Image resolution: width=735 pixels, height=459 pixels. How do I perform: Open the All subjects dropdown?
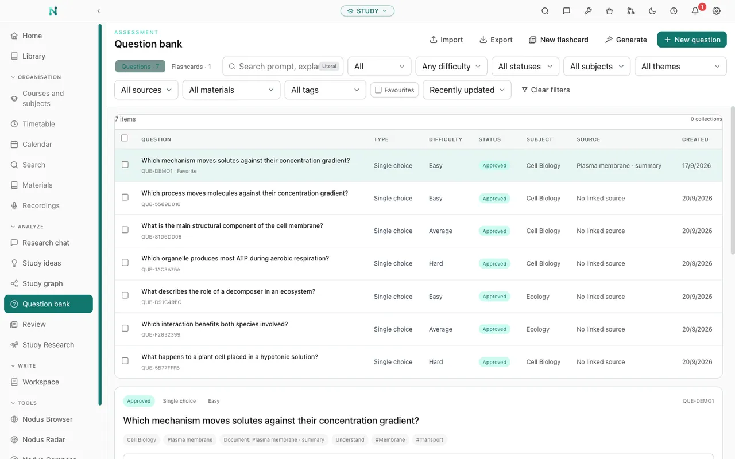tap(597, 67)
